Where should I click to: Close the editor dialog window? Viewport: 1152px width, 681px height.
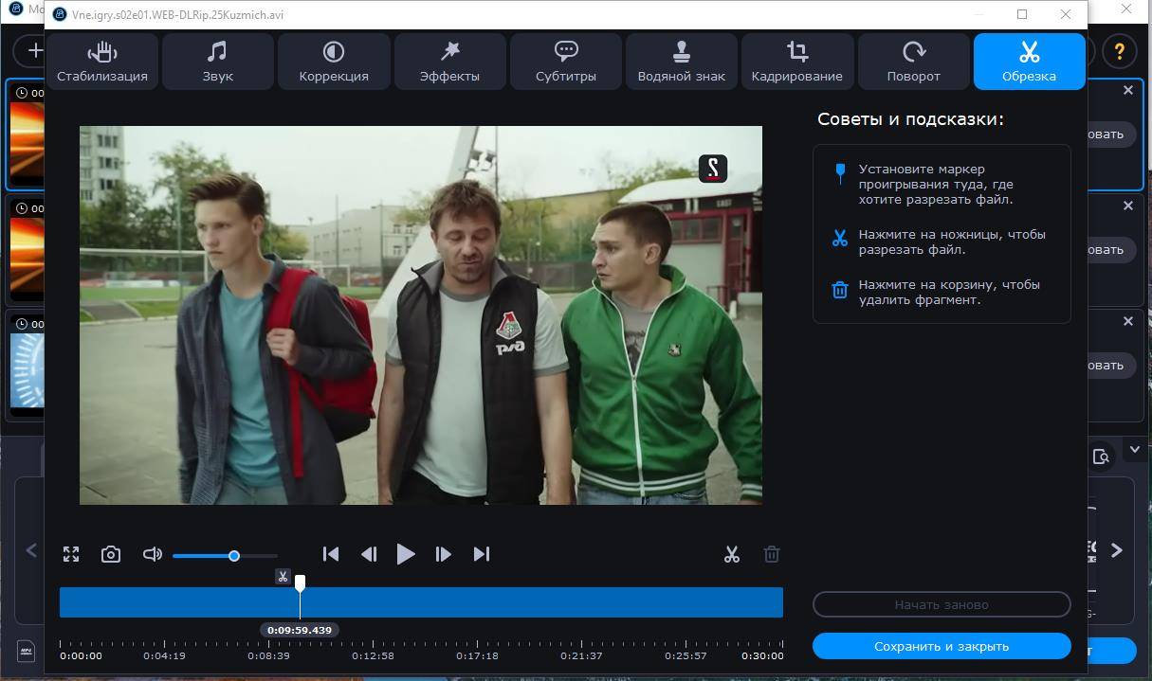point(1066,14)
